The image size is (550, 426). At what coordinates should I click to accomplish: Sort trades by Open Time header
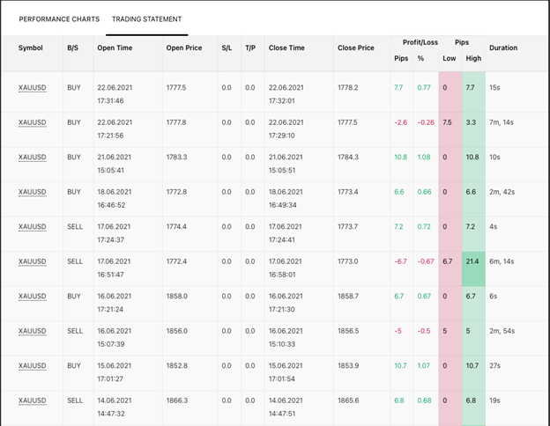(x=115, y=48)
